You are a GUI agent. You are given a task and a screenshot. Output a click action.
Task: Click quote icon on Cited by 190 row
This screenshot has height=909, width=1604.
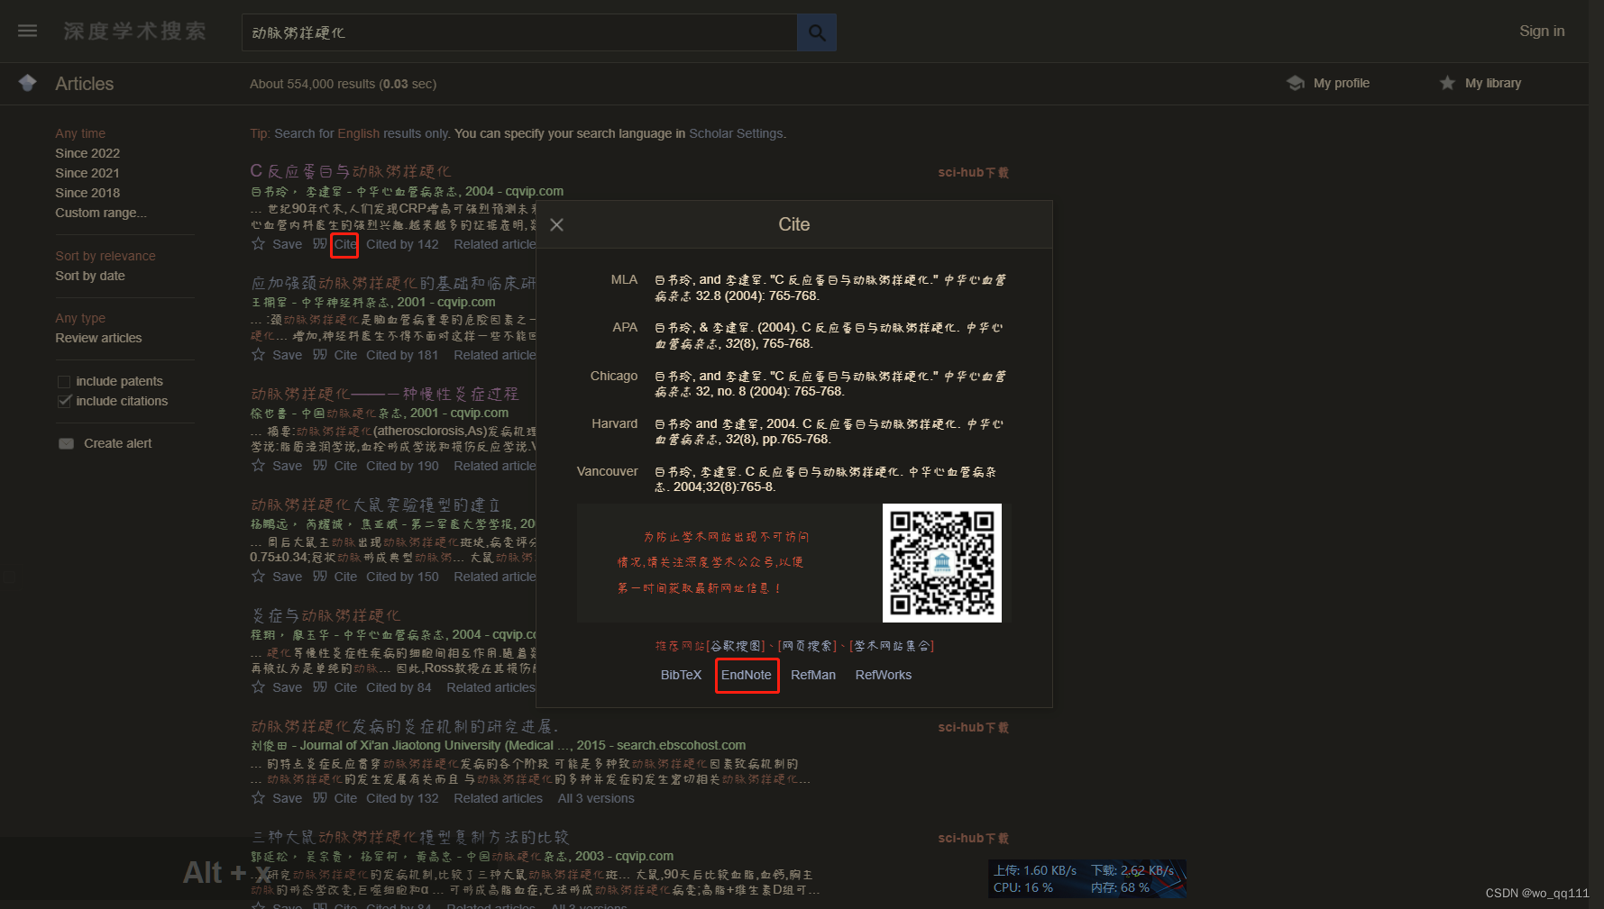(x=320, y=466)
